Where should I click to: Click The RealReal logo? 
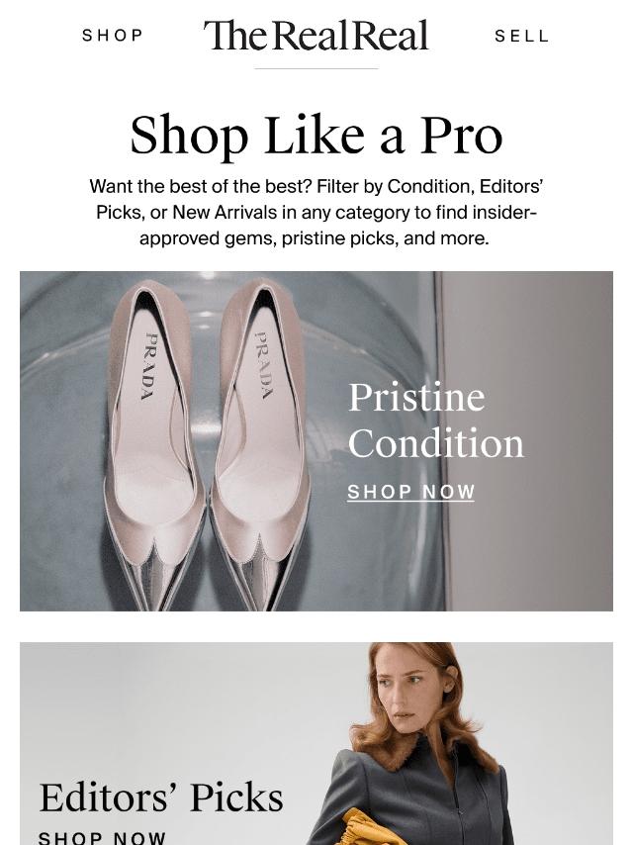[x=316, y=36]
